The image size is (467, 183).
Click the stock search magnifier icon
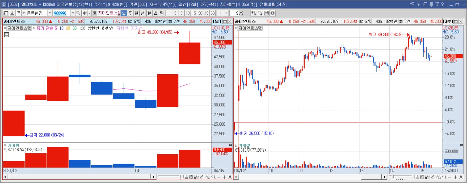tap(78, 13)
